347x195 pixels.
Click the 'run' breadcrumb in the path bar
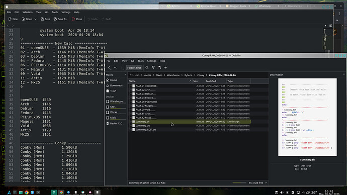(137, 75)
